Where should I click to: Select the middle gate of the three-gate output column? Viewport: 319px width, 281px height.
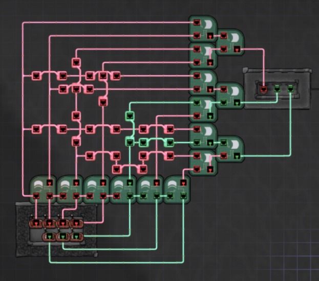click(230, 96)
